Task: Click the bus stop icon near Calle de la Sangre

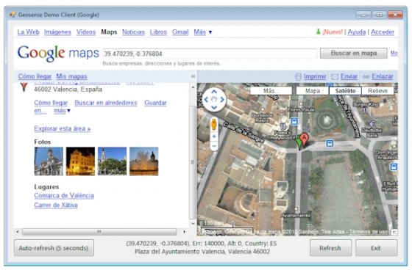Action: (x=294, y=121)
